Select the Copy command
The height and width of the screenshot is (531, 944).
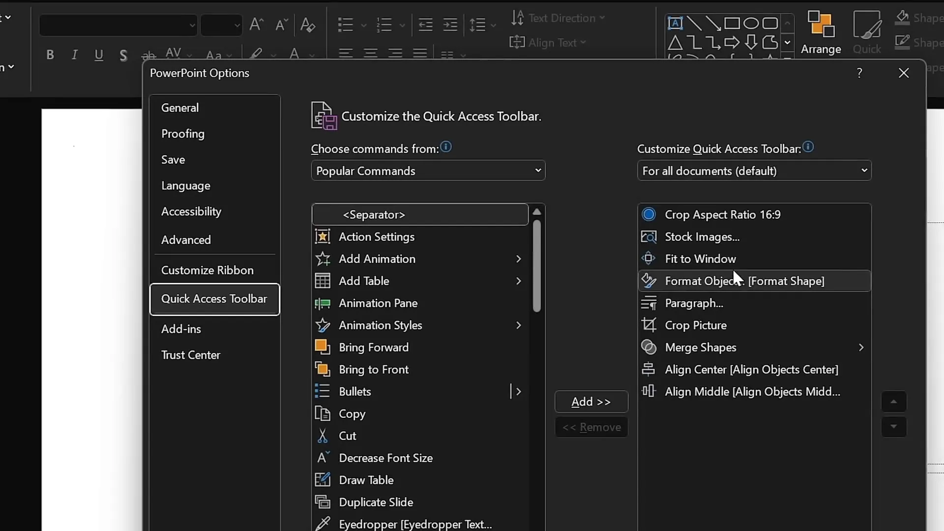(x=420, y=413)
